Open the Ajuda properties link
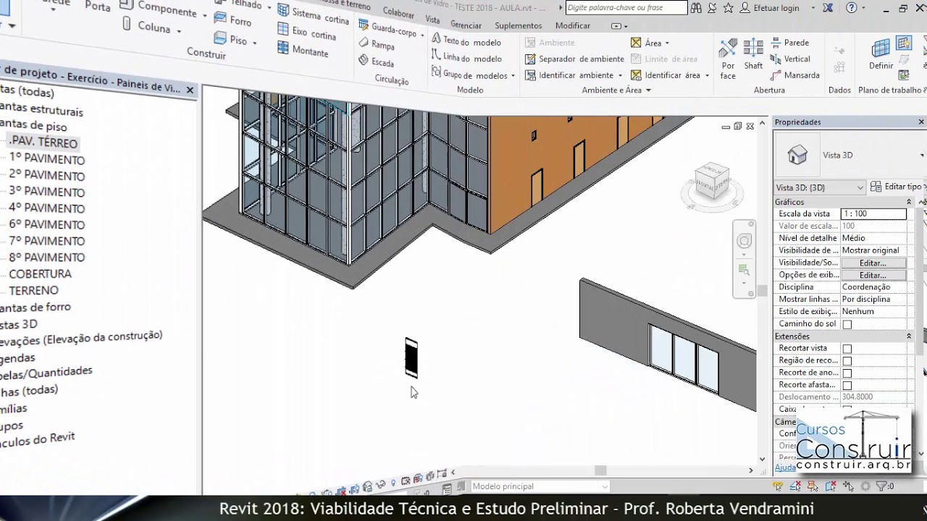The height and width of the screenshot is (521, 927). point(785,467)
